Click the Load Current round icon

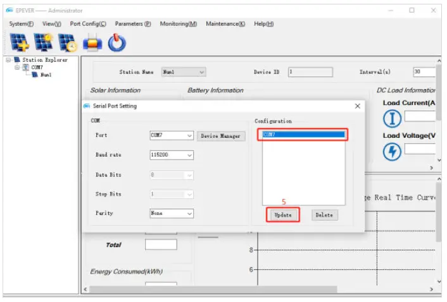pyautogui.click(x=393, y=117)
